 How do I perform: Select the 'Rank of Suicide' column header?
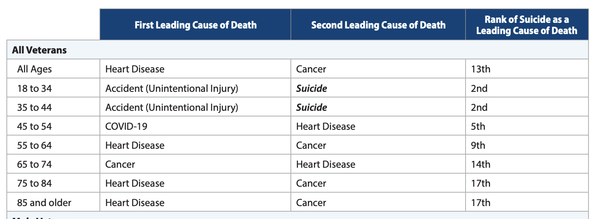point(526,25)
